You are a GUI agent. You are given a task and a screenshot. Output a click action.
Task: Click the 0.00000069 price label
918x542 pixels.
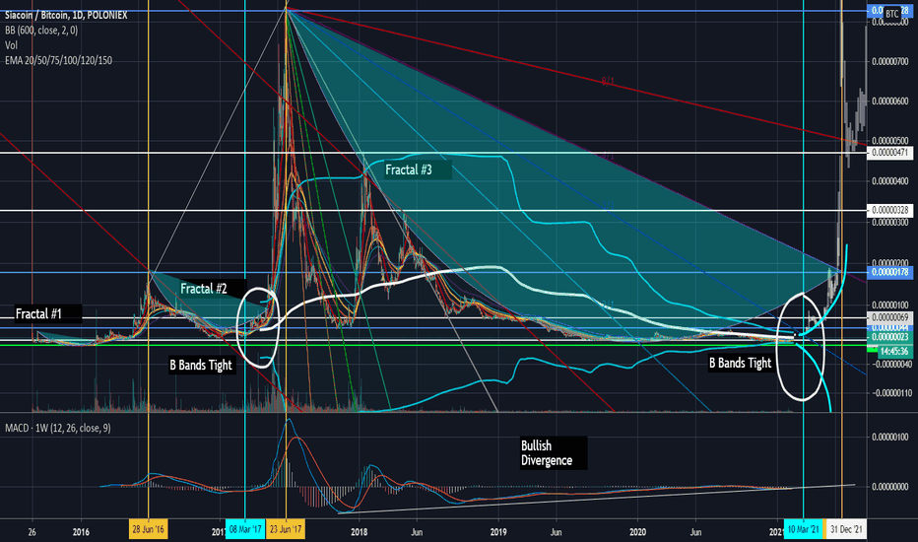tap(889, 317)
